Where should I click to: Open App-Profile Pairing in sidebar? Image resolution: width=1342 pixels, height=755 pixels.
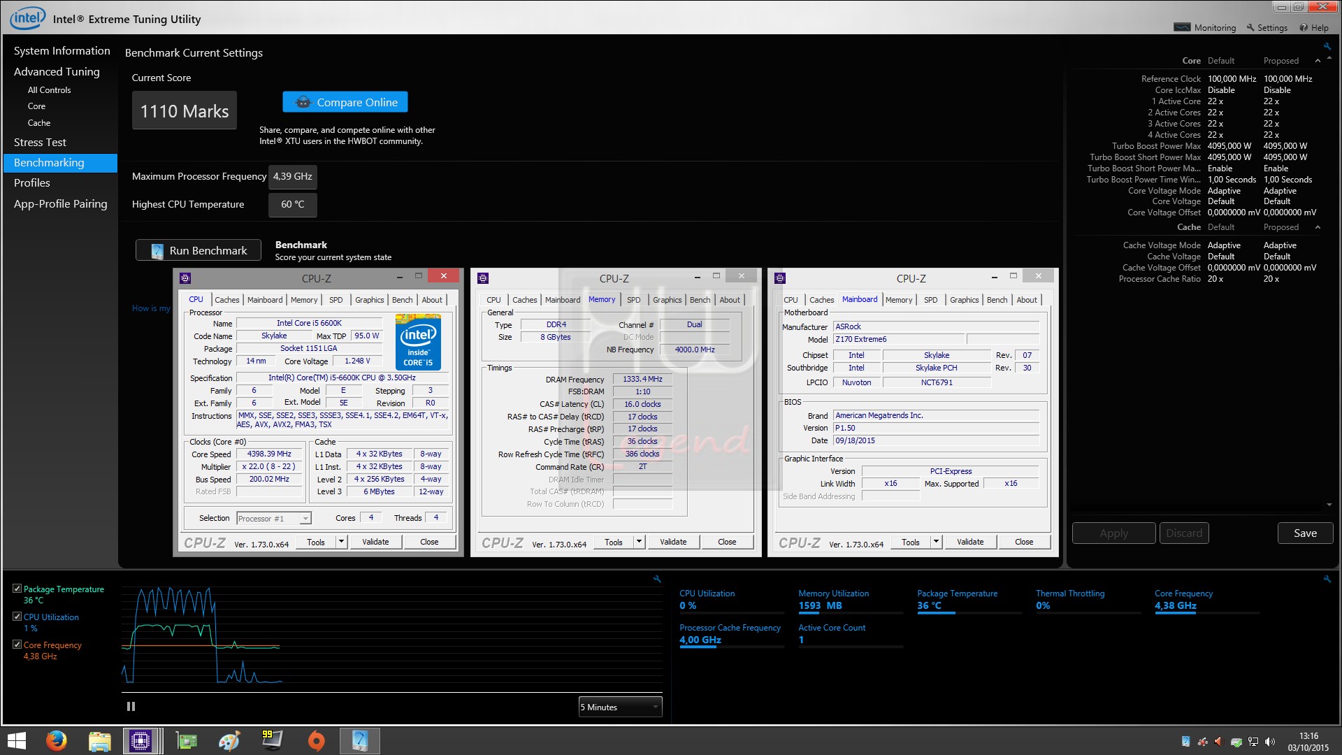61,203
